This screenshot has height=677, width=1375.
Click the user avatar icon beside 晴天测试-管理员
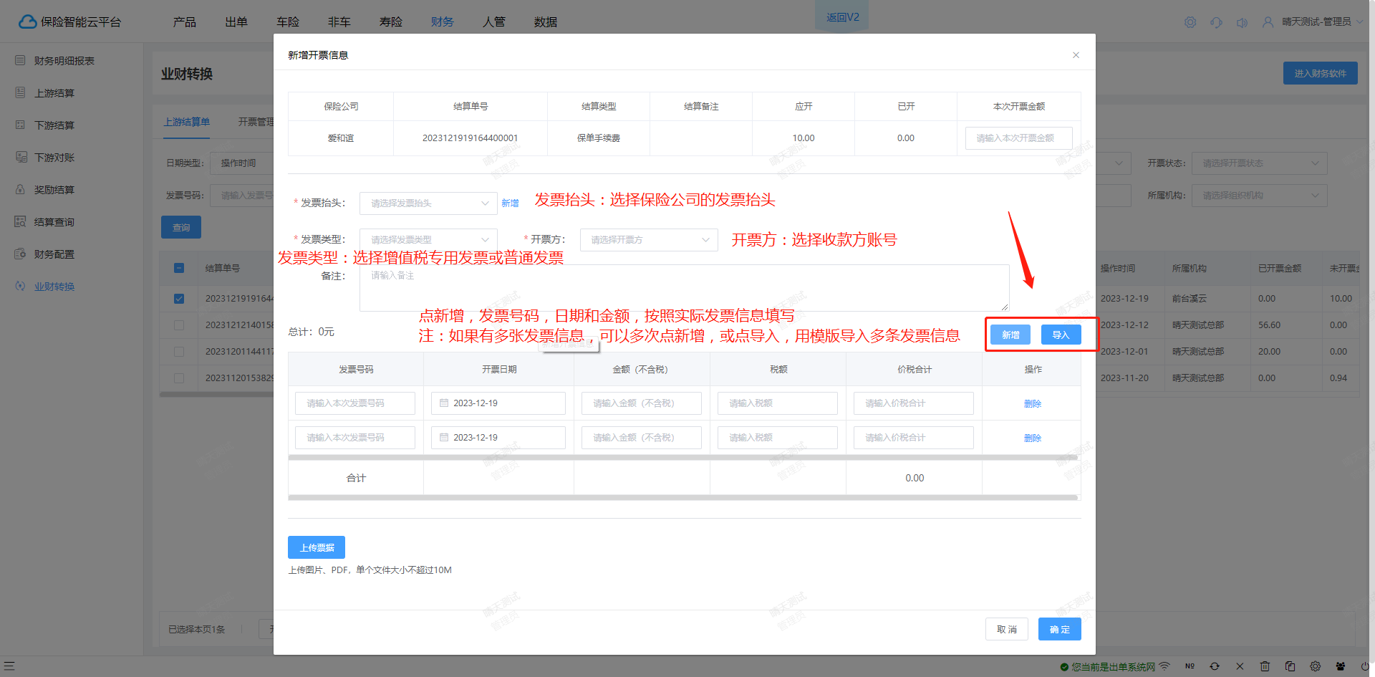click(1268, 22)
